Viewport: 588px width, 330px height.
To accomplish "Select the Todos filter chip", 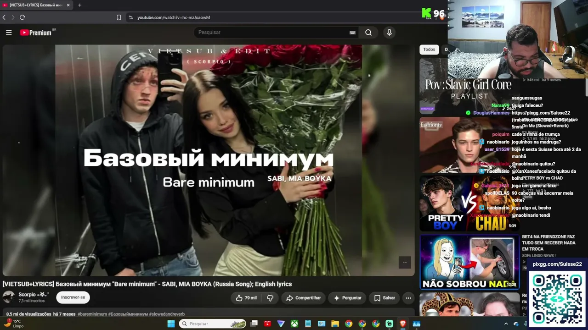I will [x=429, y=49].
